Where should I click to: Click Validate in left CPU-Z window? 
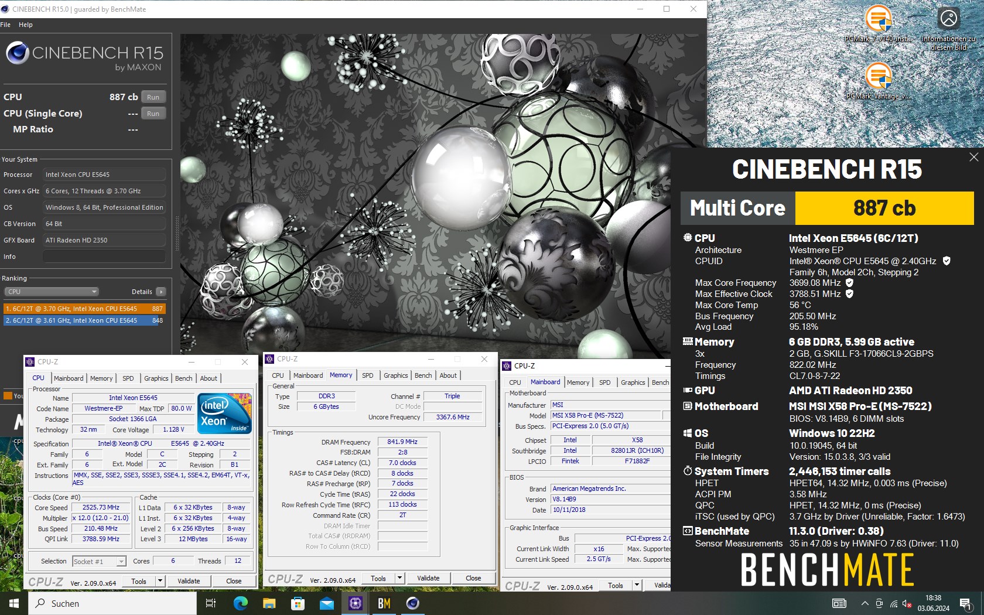pos(189,581)
